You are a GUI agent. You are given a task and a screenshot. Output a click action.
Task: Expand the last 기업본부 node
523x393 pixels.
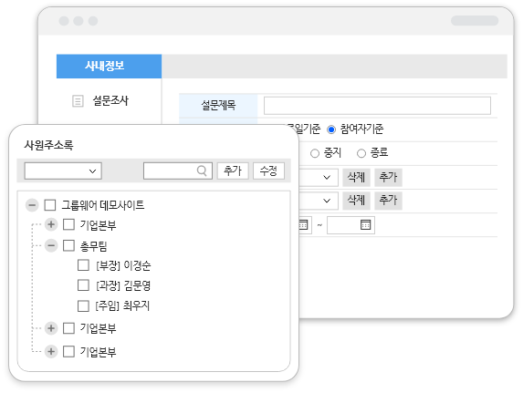pyautogui.click(x=51, y=351)
